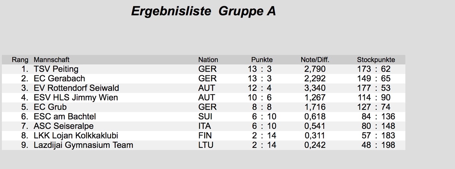Image resolution: width=455 pixels, height=169 pixels.
Task: Click the 48 : 198 Stockpunkte value
Action: 378,145
